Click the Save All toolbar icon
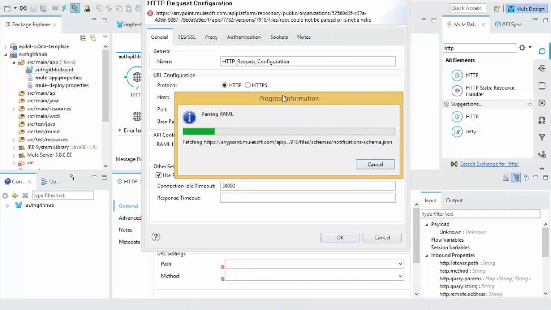Viewport: 551px width, 310px height. tap(43, 8)
